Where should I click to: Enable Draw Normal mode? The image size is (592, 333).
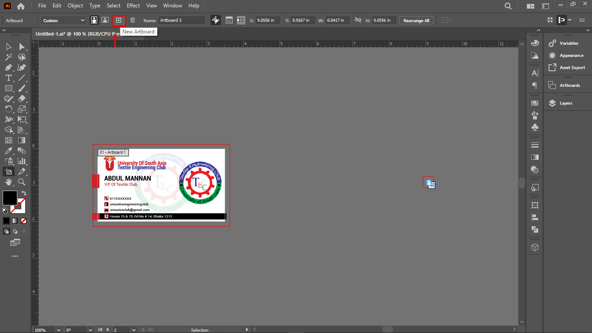pos(7,231)
